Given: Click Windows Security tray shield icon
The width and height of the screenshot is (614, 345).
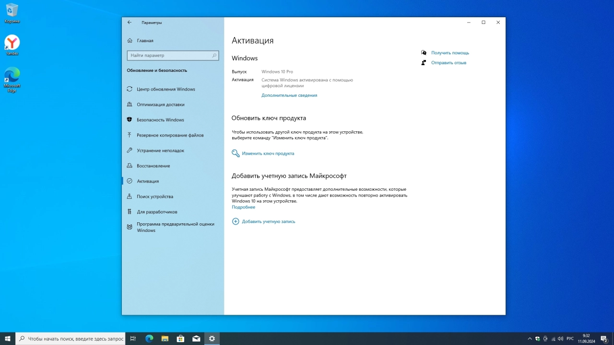Looking at the screenshot, I should pyautogui.click(x=538, y=339).
